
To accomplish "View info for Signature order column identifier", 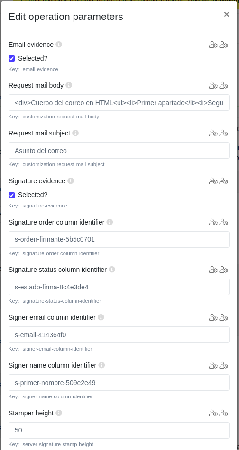I will pos(110,222).
